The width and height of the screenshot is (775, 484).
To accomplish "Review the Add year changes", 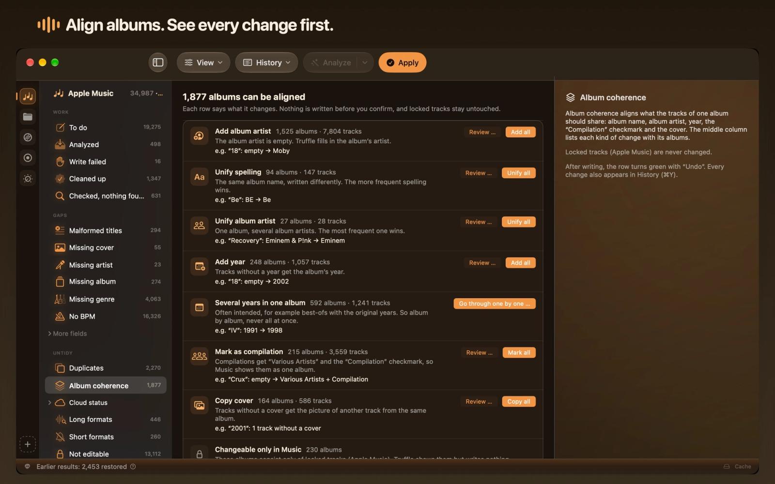I will 482,263.
